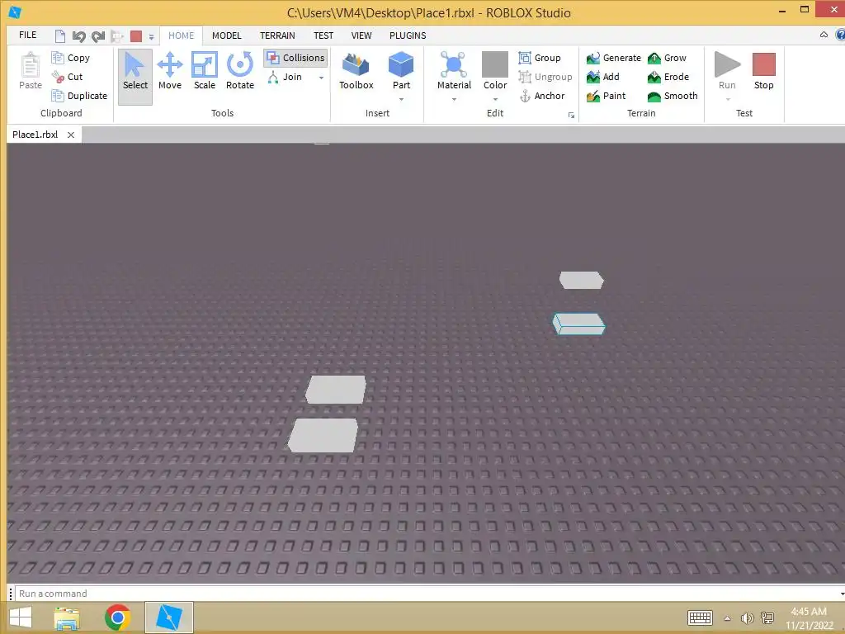
Task: Select the HOME ribbon tab
Action: pos(181,35)
